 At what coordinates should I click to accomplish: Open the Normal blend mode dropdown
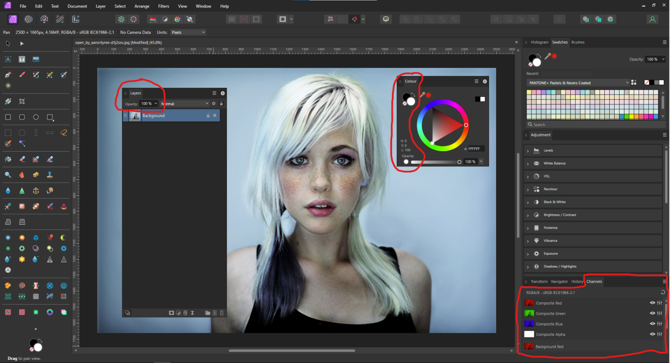(x=185, y=103)
